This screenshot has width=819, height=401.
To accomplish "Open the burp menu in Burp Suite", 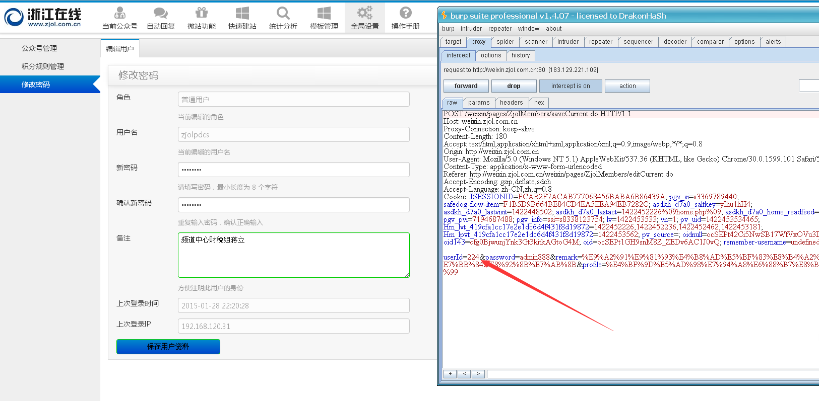I will pyautogui.click(x=448, y=29).
